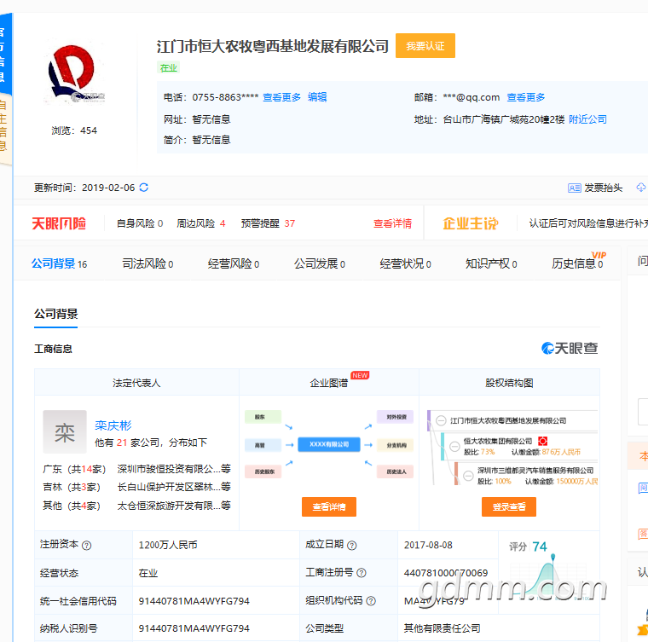This screenshot has height=642, width=648.
Task: Click 查看更多 next to email
Action: coord(526,97)
